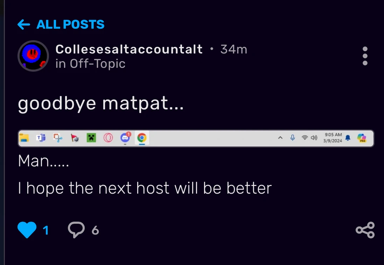Open Discord from the taskbar

pyautogui.click(x=125, y=138)
